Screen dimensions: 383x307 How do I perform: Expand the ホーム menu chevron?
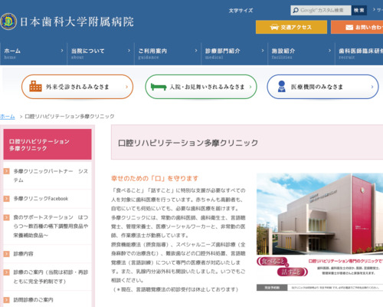click(x=62, y=51)
